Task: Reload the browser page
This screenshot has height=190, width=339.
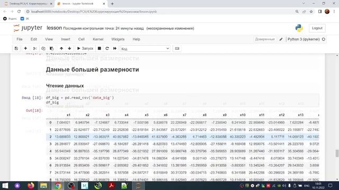Action: pyautogui.click(x=19, y=12)
